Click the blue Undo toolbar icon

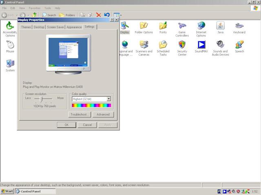pos(107,15)
